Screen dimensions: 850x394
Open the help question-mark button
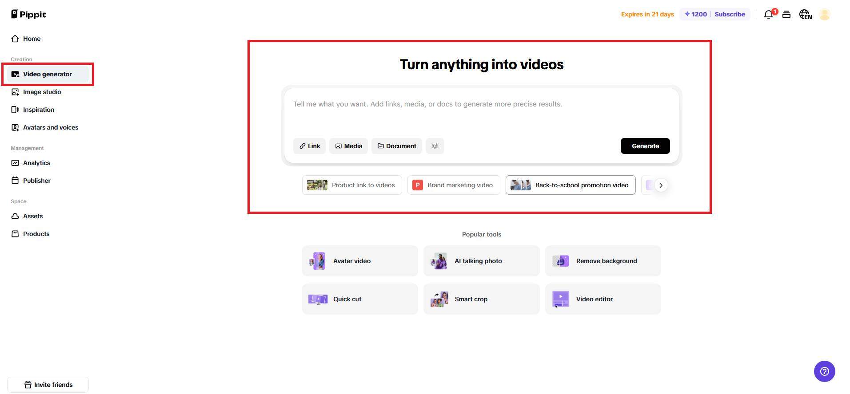coord(824,371)
